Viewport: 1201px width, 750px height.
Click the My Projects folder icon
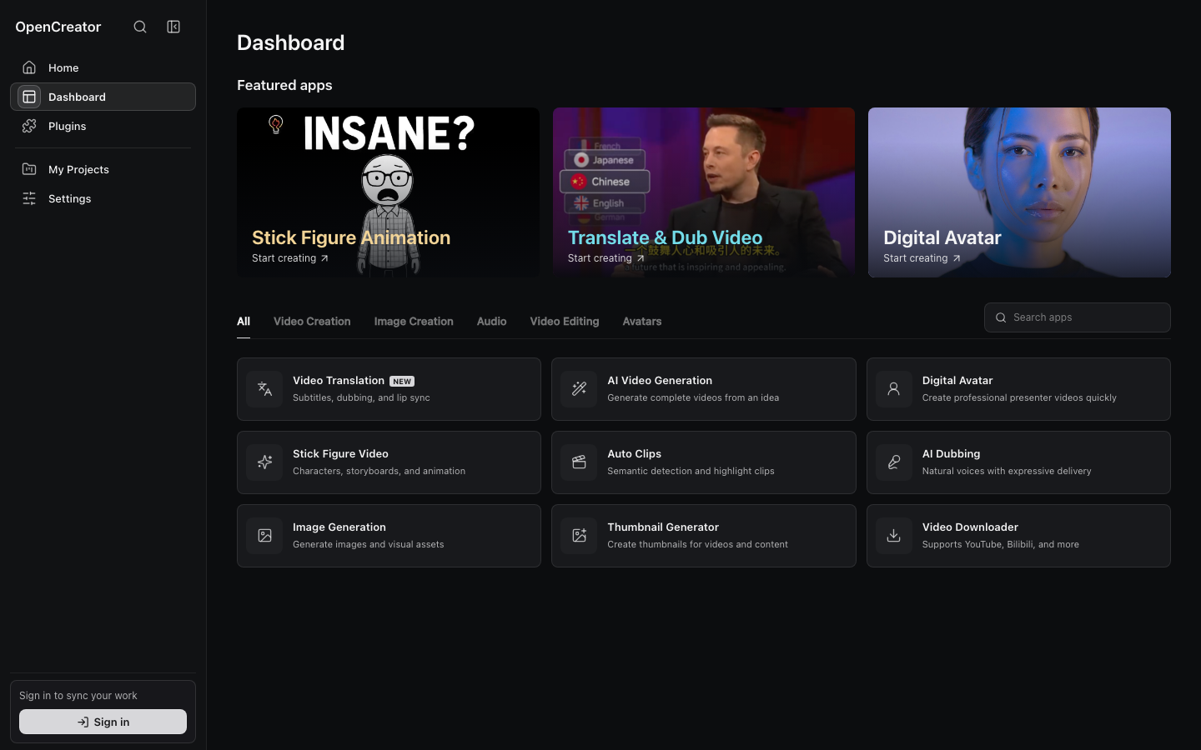pyautogui.click(x=29, y=169)
